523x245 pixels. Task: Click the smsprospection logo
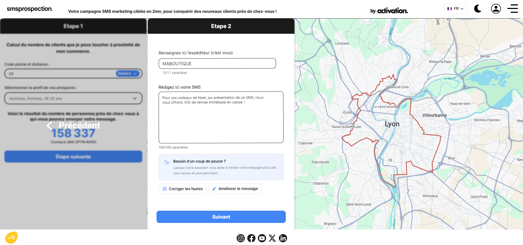pyautogui.click(x=29, y=9)
